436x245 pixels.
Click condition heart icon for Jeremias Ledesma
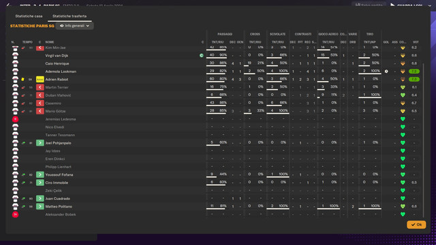pyautogui.click(x=403, y=119)
